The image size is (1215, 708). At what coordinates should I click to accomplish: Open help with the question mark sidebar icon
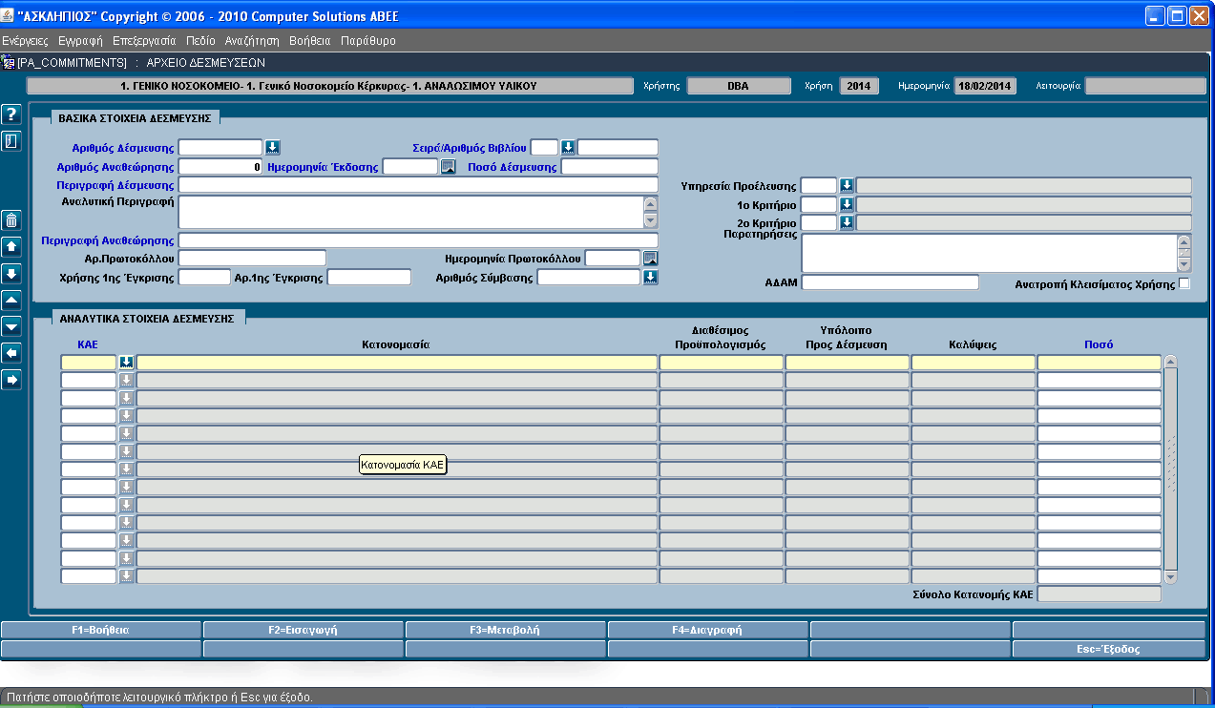(11, 115)
